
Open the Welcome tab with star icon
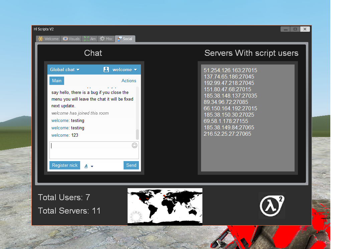pos(48,39)
